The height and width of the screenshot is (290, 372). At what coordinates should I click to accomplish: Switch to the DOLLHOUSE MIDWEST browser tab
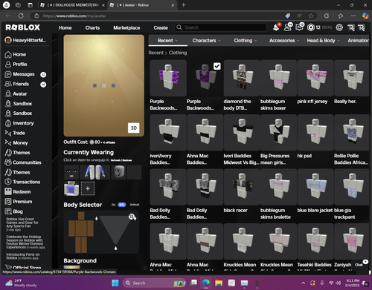[x=73, y=5]
